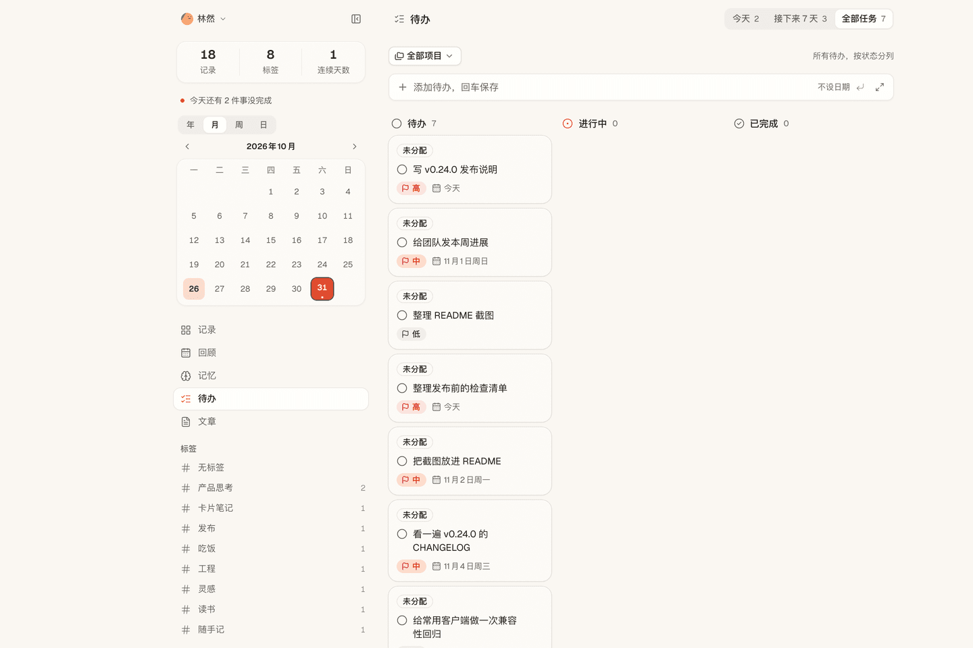The image size is (973, 648).
Task: Click the expand fullscreen icon in add-todo bar
Action: (880, 87)
